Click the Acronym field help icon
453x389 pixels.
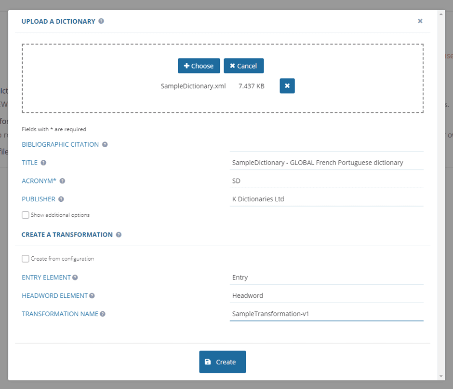(62, 181)
